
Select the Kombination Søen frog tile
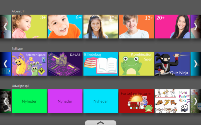pos(137,64)
